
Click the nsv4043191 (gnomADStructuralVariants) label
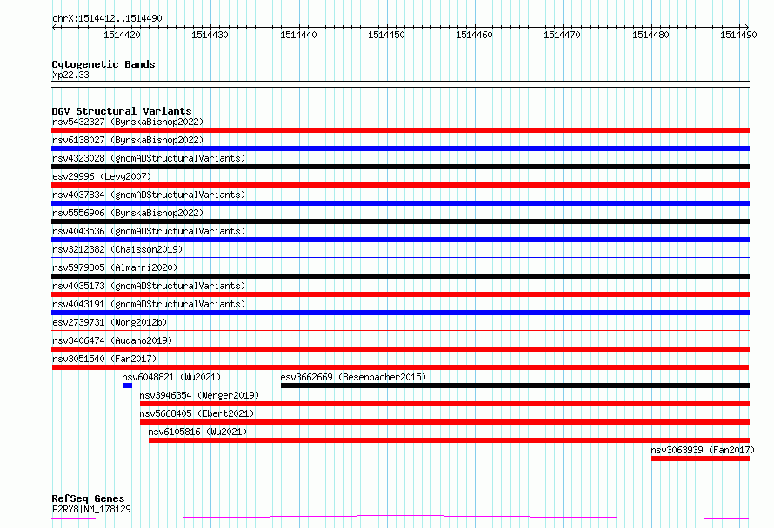click(149, 304)
